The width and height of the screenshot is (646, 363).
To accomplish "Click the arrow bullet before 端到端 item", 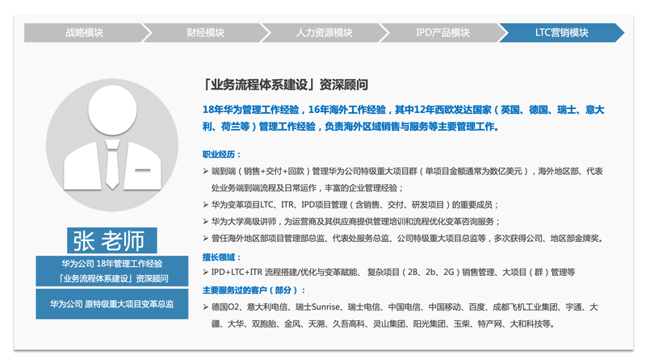I will pyautogui.click(x=205, y=171).
